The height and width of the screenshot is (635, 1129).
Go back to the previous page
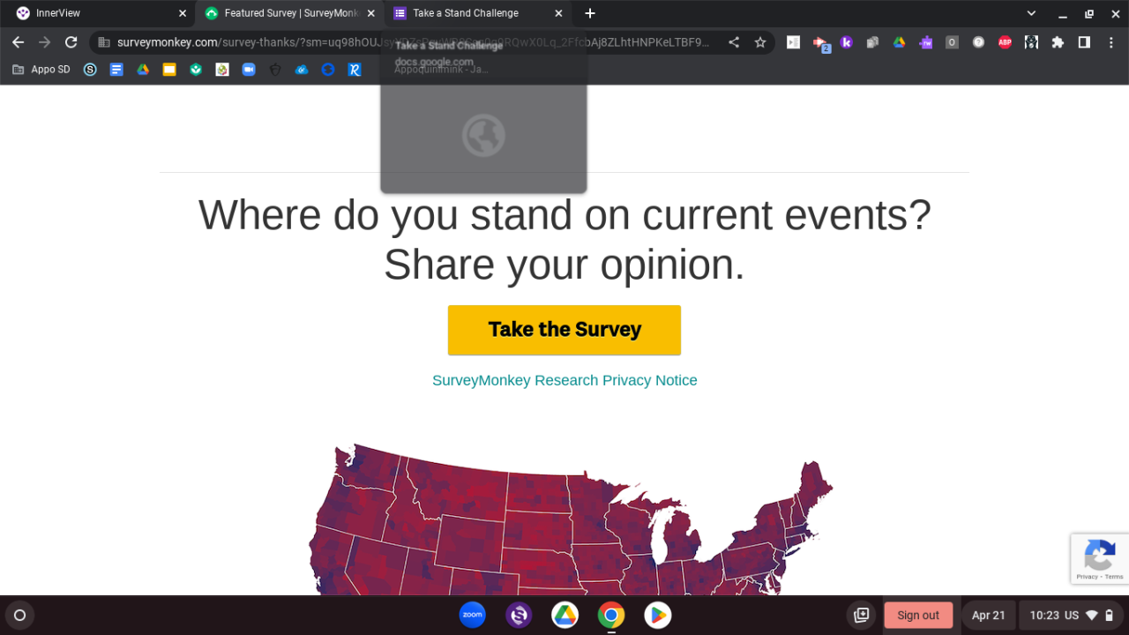18,42
